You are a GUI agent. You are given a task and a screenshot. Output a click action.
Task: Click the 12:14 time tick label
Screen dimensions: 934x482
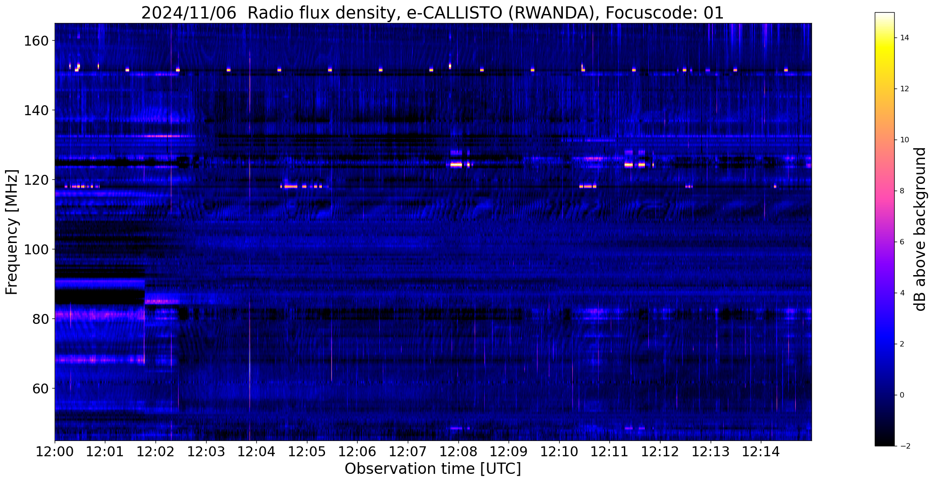[761, 451]
